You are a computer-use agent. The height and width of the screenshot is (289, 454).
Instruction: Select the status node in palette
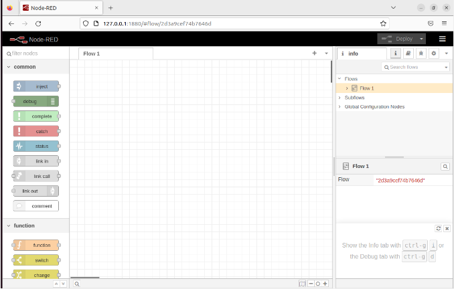pos(36,146)
